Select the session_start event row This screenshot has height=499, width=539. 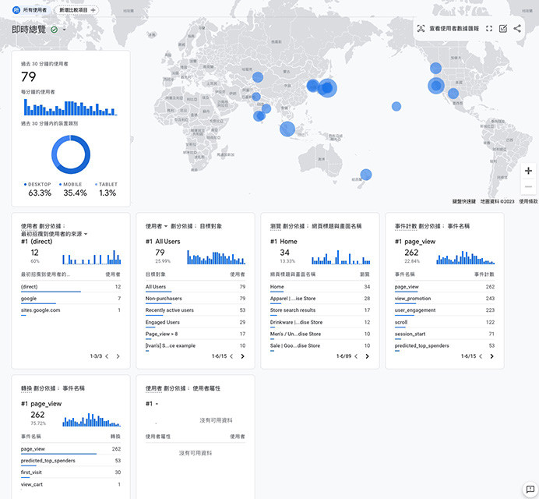pyautogui.click(x=445, y=334)
